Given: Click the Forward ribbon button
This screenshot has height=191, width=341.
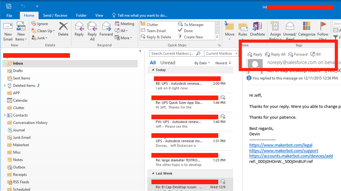Looking at the screenshot, I should pos(106,29).
